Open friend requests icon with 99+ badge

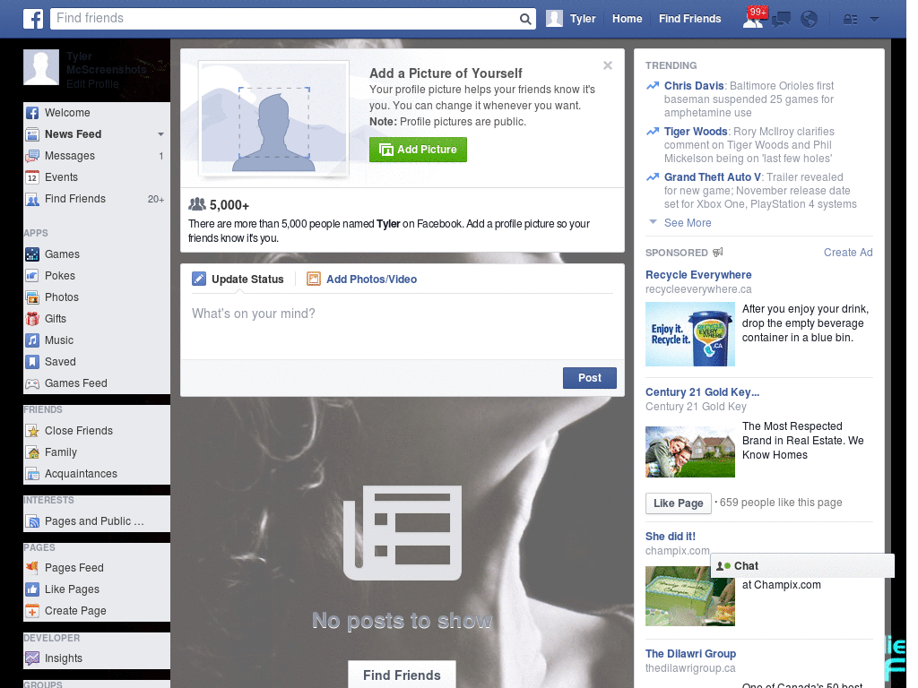(x=753, y=19)
